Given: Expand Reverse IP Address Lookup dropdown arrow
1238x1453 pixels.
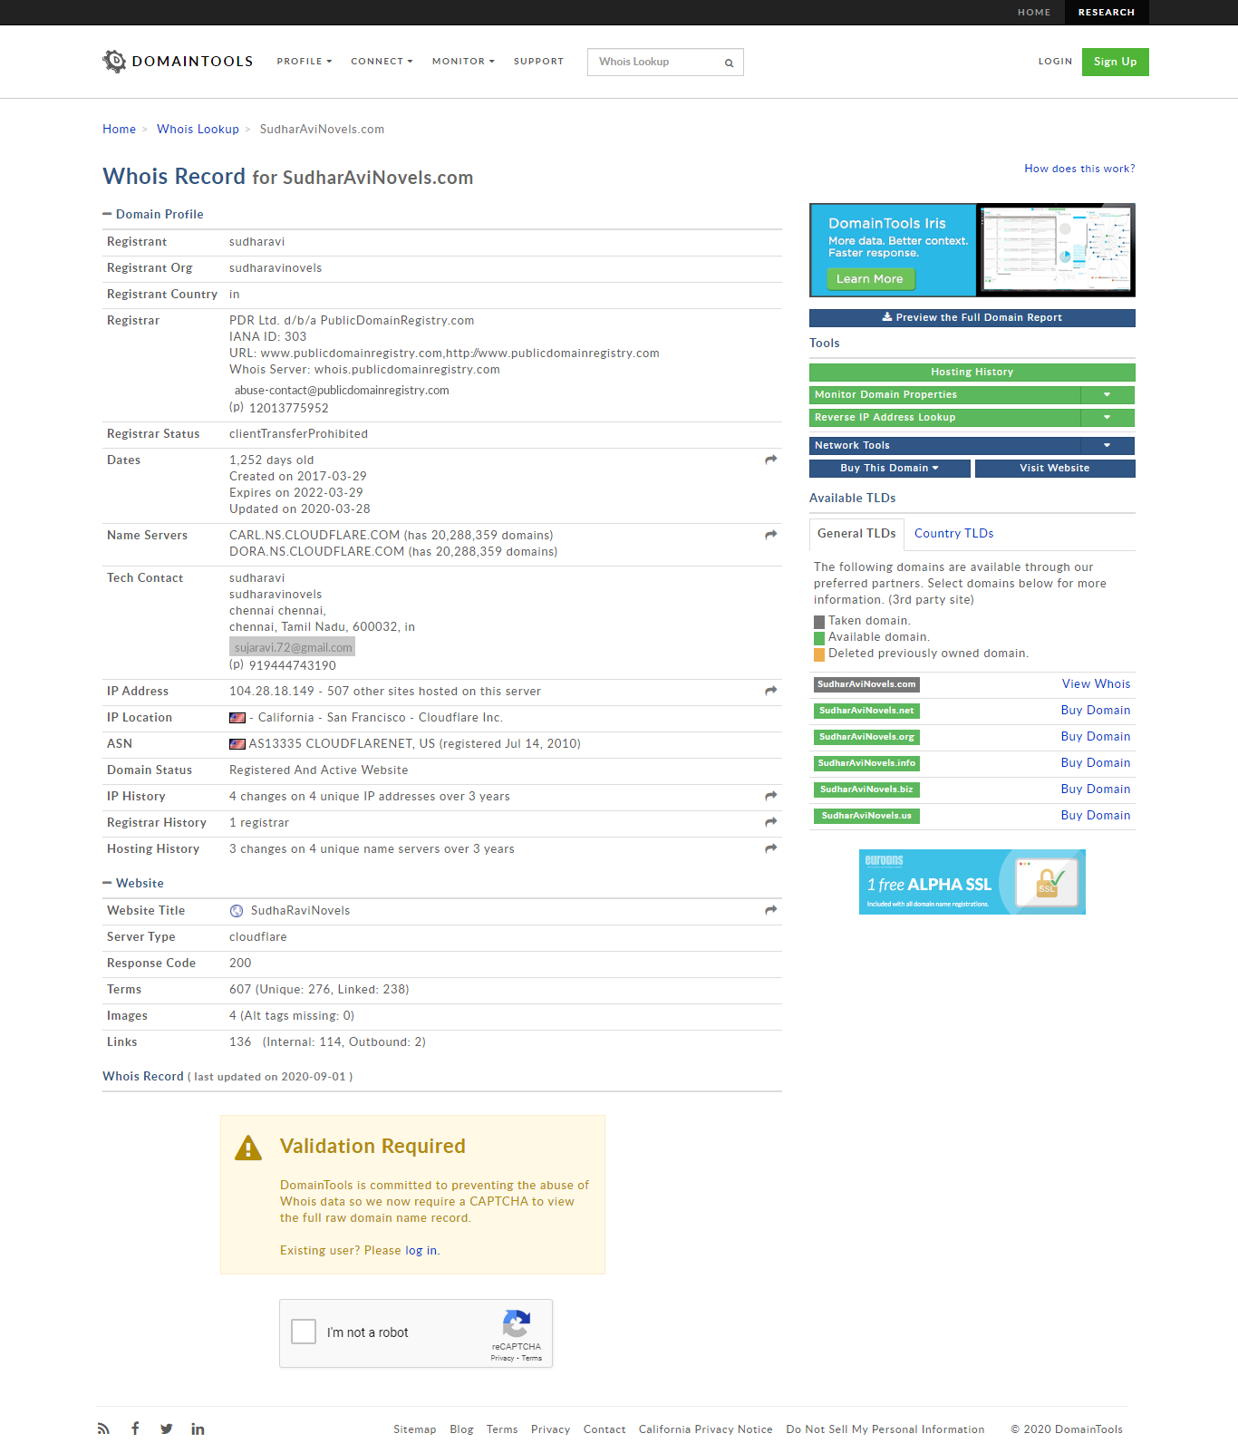Looking at the screenshot, I should [1107, 417].
